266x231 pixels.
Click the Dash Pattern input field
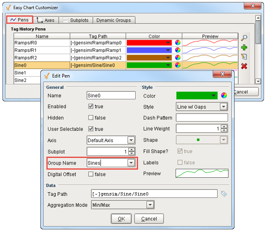(202, 118)
